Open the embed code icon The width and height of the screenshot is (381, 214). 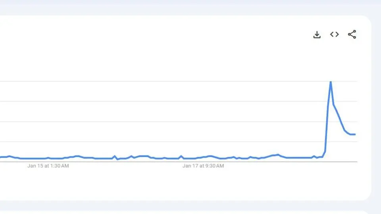[334, 34]
